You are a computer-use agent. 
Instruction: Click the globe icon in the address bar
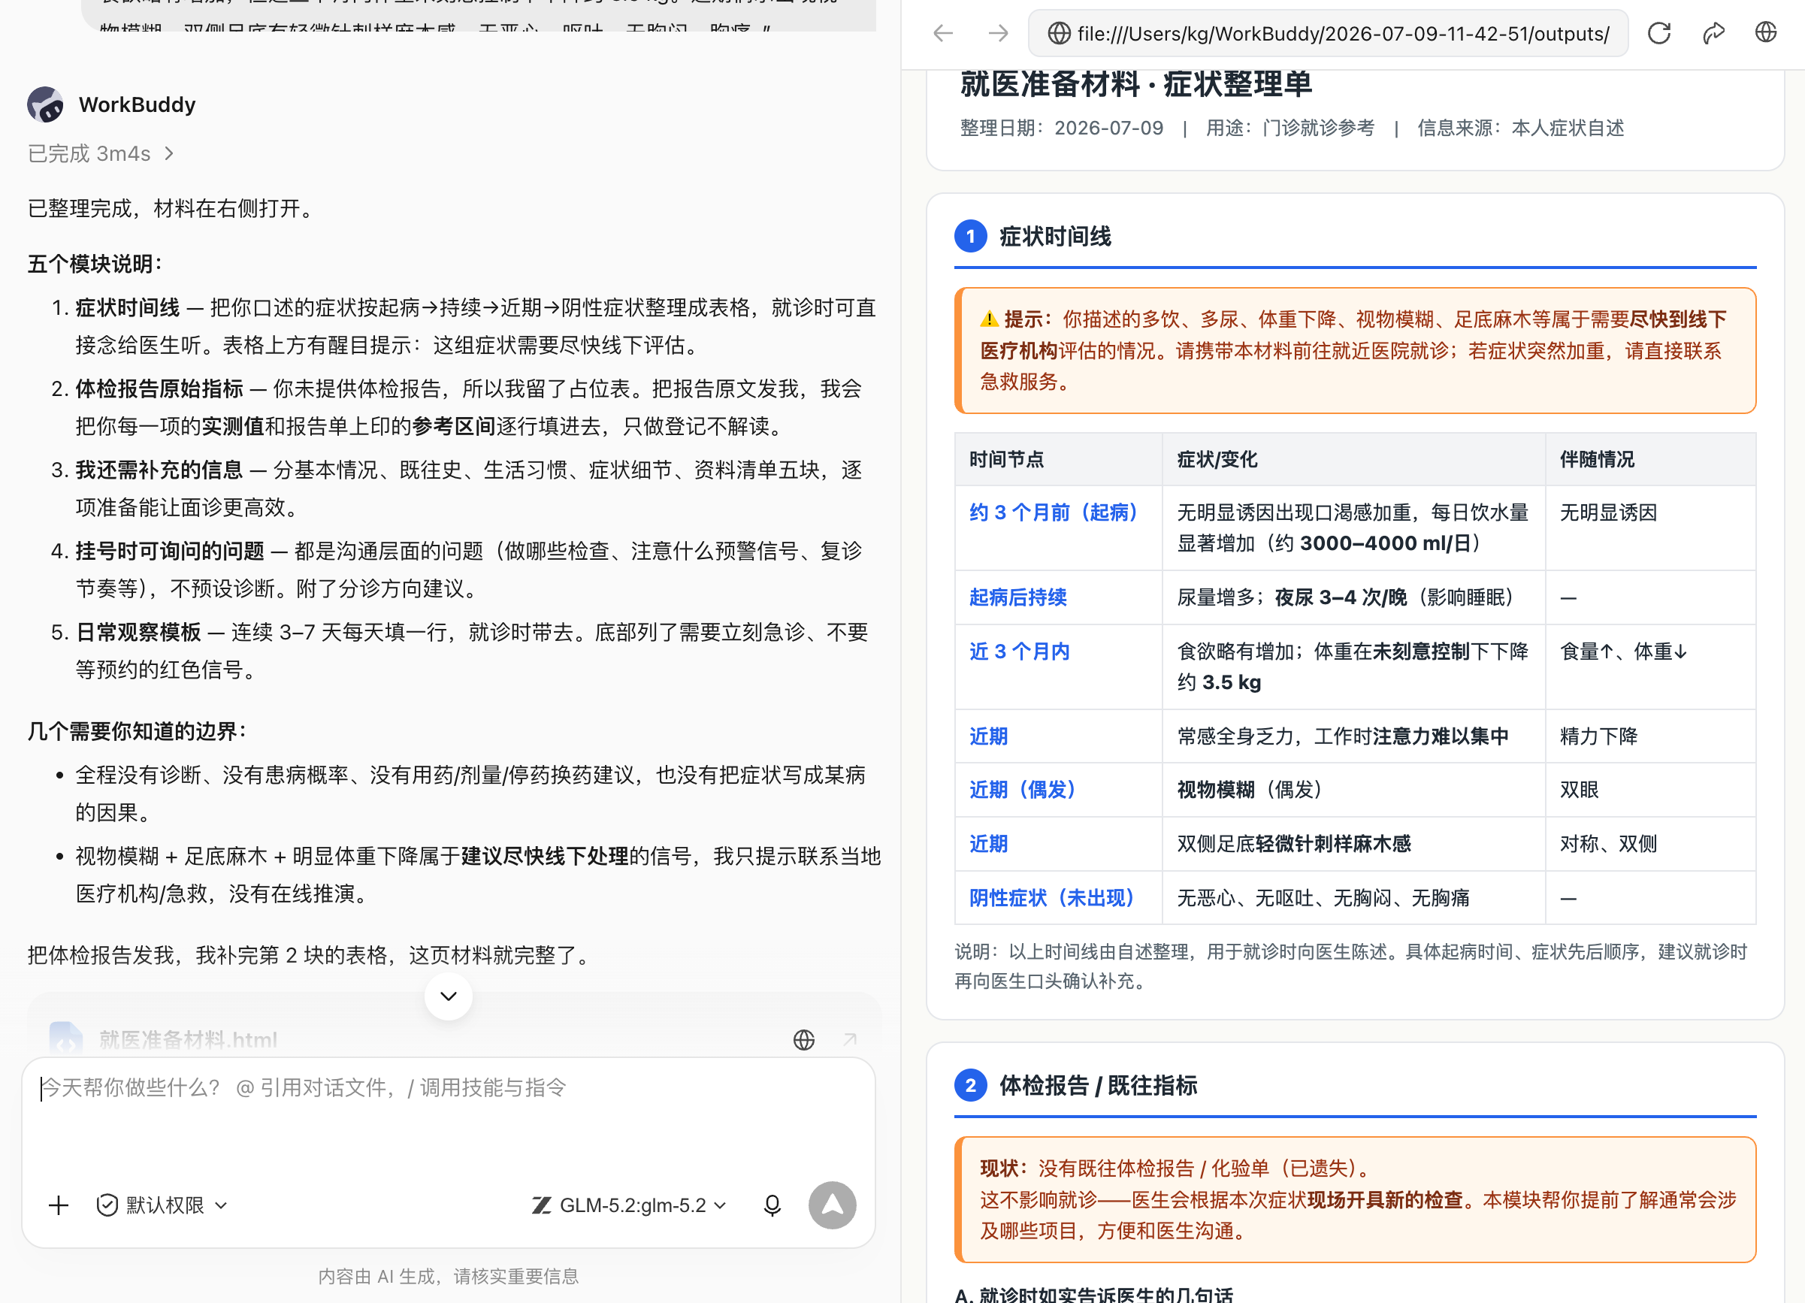pos(1059,33)
